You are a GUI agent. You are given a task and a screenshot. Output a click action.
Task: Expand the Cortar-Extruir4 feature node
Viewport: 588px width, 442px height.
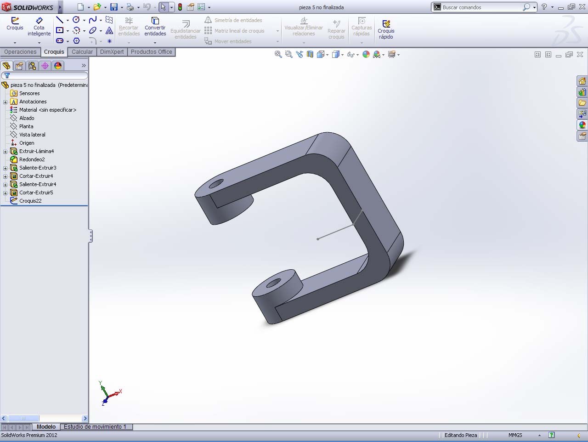click(x=5, y=176)
